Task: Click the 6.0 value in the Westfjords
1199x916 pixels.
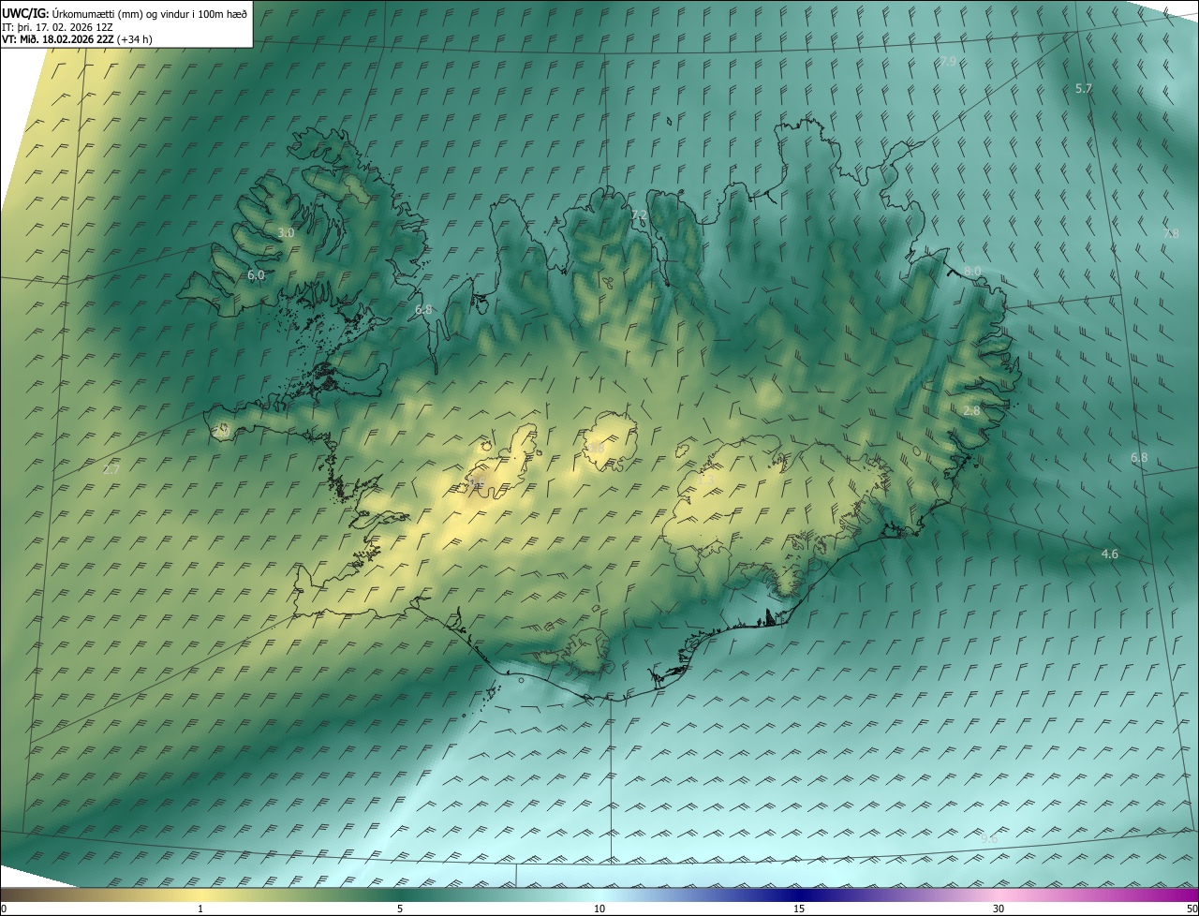Action: click(x=256, y=275)
